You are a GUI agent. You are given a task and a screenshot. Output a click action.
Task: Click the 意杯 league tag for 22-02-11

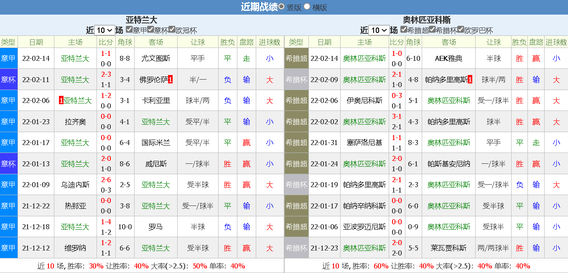[8, 80]
